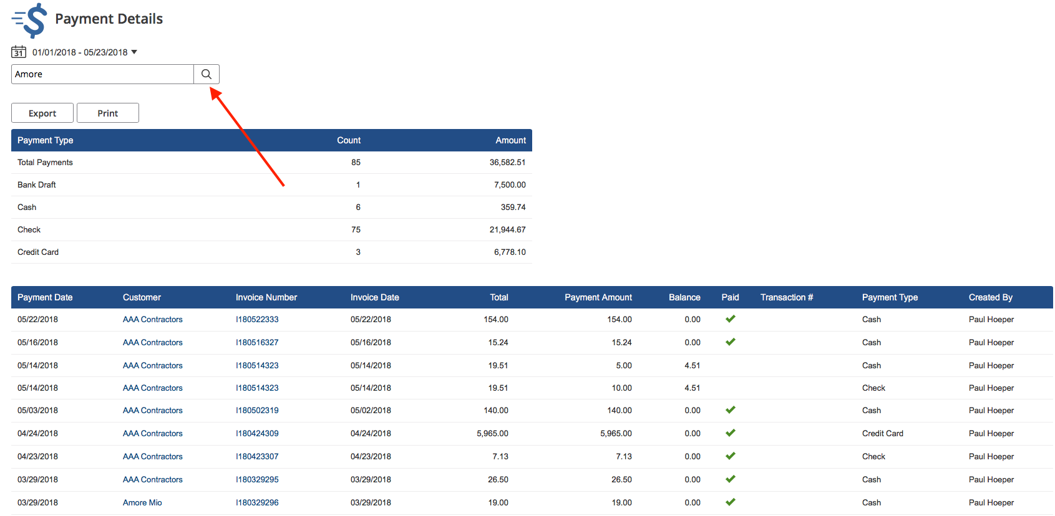Click the Export button

pos(42,113)
